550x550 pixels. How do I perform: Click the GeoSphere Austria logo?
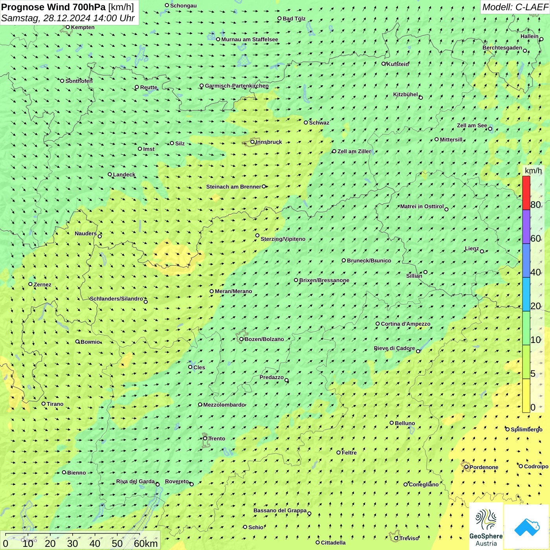coord(486,526)
